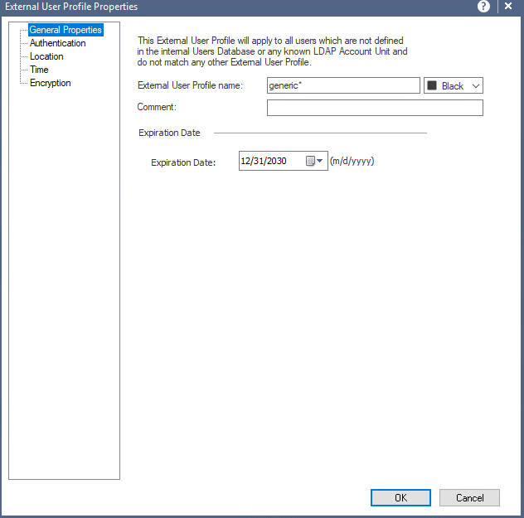
Task: Go to the Location settings page
Action: pyautogui.click(x=46, y=56)
